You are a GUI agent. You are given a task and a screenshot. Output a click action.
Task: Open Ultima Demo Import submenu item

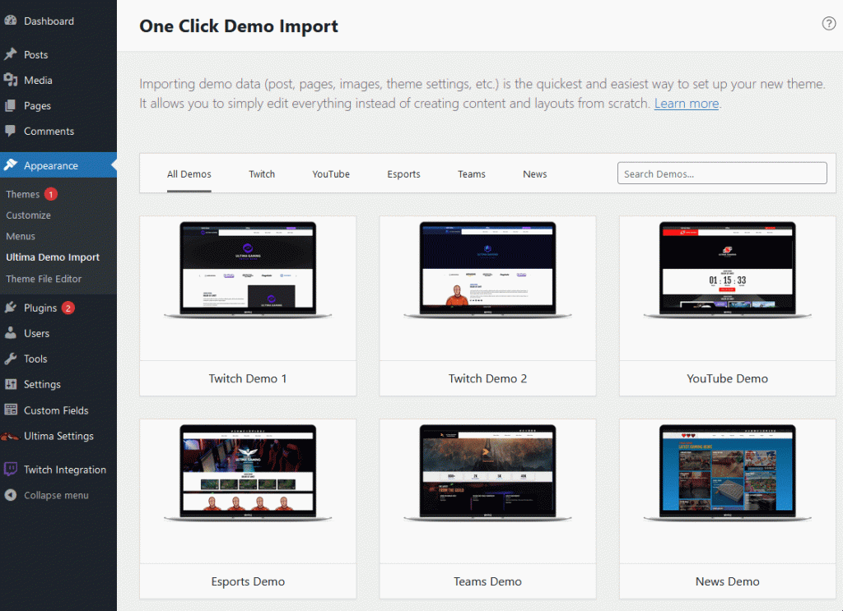click(53, 257)
